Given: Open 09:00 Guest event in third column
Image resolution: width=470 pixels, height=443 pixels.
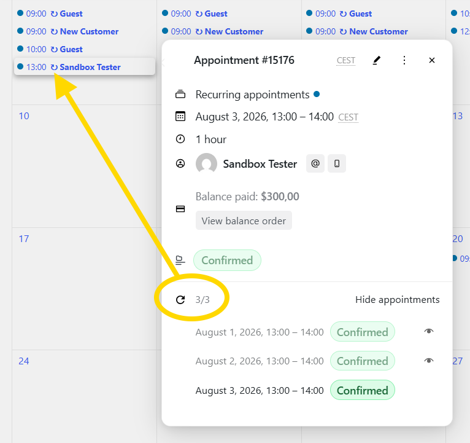Looking at the screenshot, I should [x=339, y=14].
